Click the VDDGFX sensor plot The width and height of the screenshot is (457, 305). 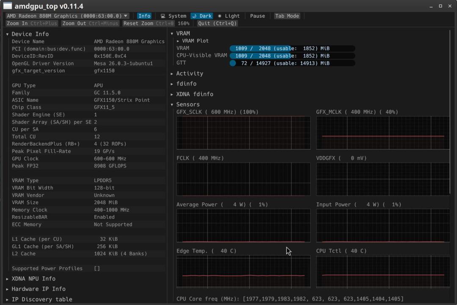point(383,179)
